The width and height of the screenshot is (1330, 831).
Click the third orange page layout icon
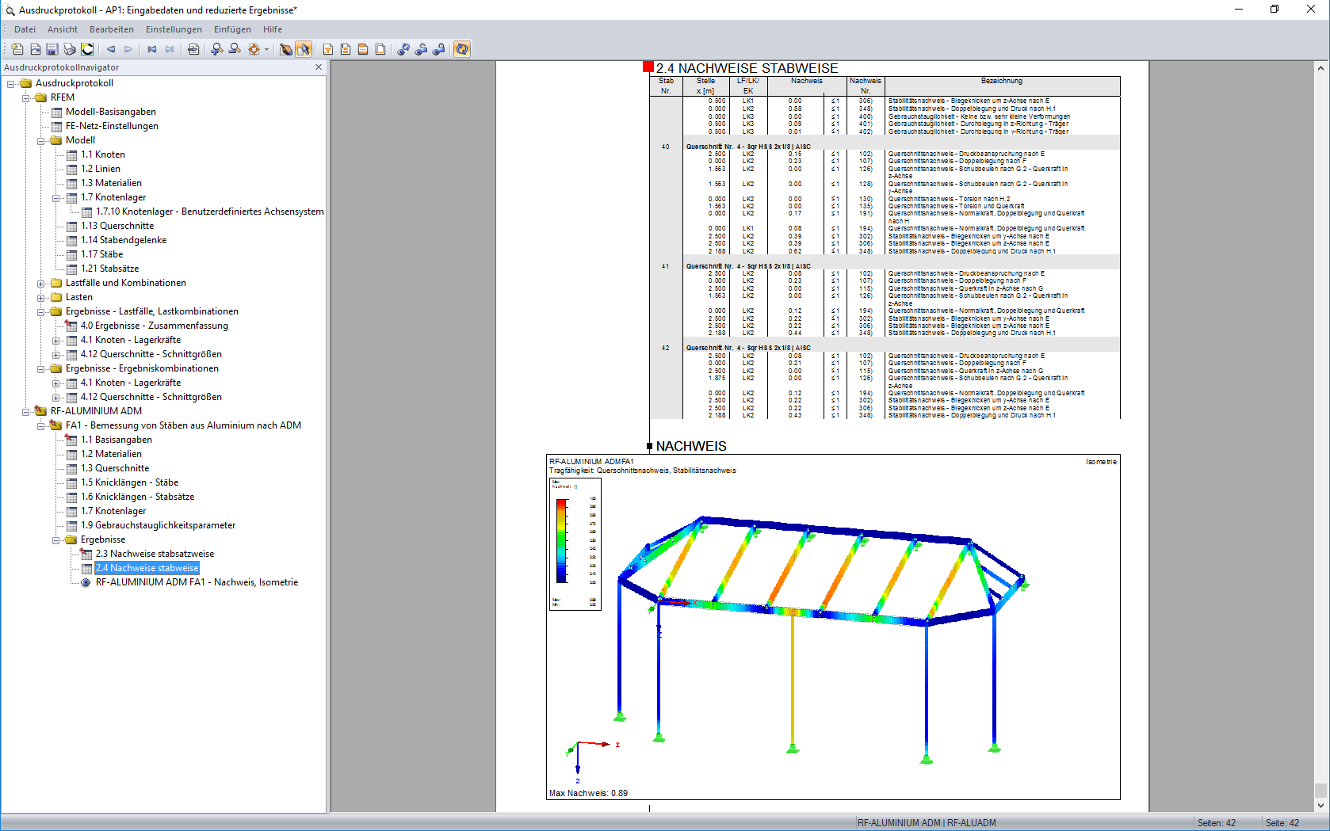(363, 49)
